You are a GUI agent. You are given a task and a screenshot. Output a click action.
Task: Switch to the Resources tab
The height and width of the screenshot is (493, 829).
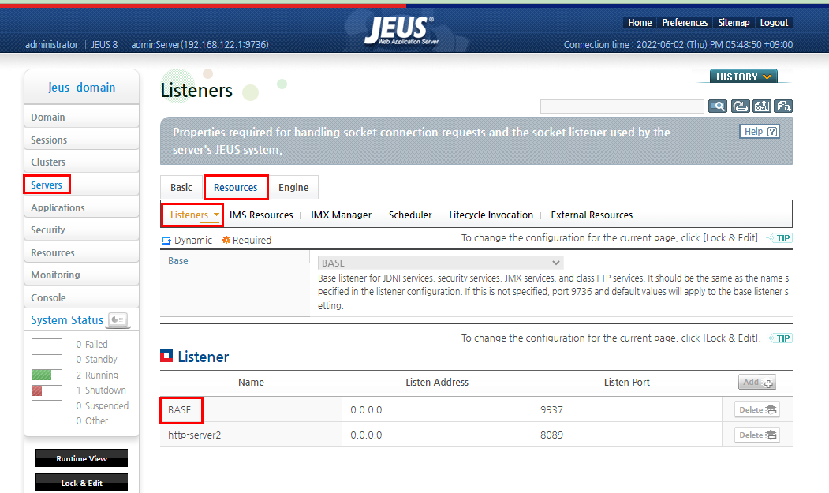coord(236,187)
